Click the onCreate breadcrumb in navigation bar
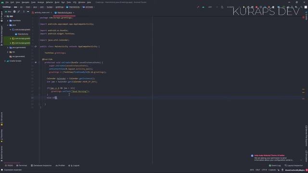 click(x=88, y=7)
